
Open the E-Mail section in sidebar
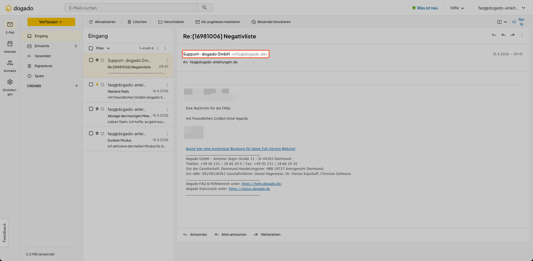[10, 27]
